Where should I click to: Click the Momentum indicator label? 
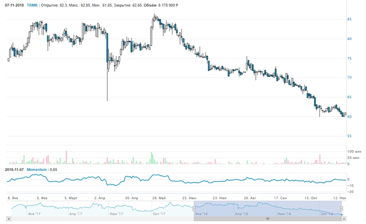pos(37,169)
